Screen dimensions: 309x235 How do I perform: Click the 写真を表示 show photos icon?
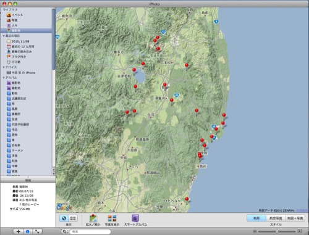[x=112, y=218]
